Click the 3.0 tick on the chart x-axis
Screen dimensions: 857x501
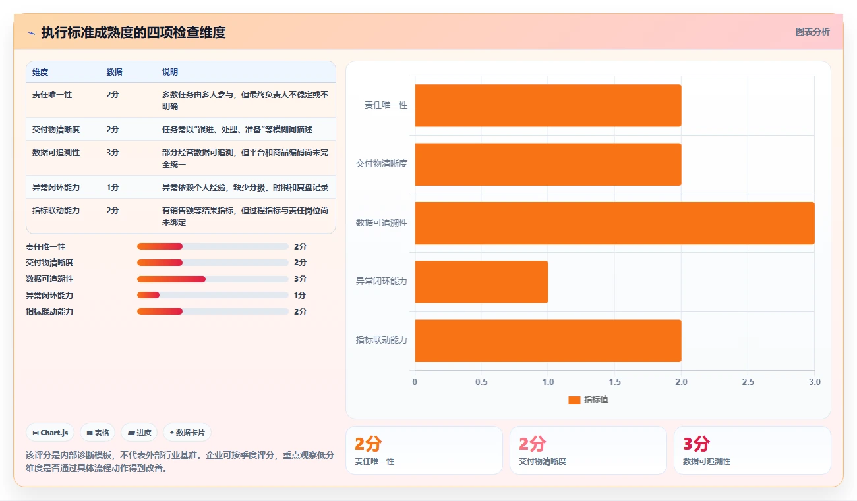click(x=814, y=382)
